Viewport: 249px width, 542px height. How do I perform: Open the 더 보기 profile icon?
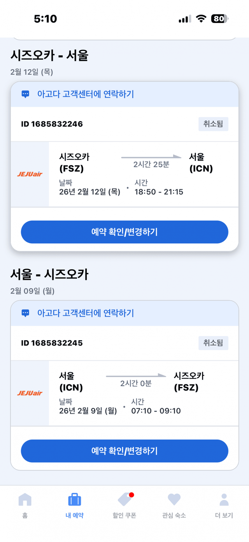click(x=224, y=499)
